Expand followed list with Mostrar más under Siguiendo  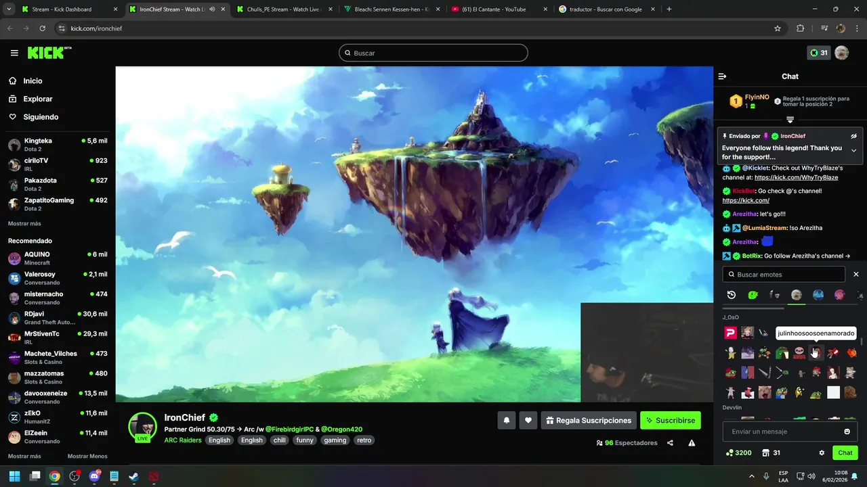tap(24, 224)
